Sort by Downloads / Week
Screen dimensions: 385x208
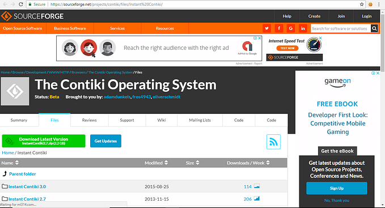[x=248, y=163]
